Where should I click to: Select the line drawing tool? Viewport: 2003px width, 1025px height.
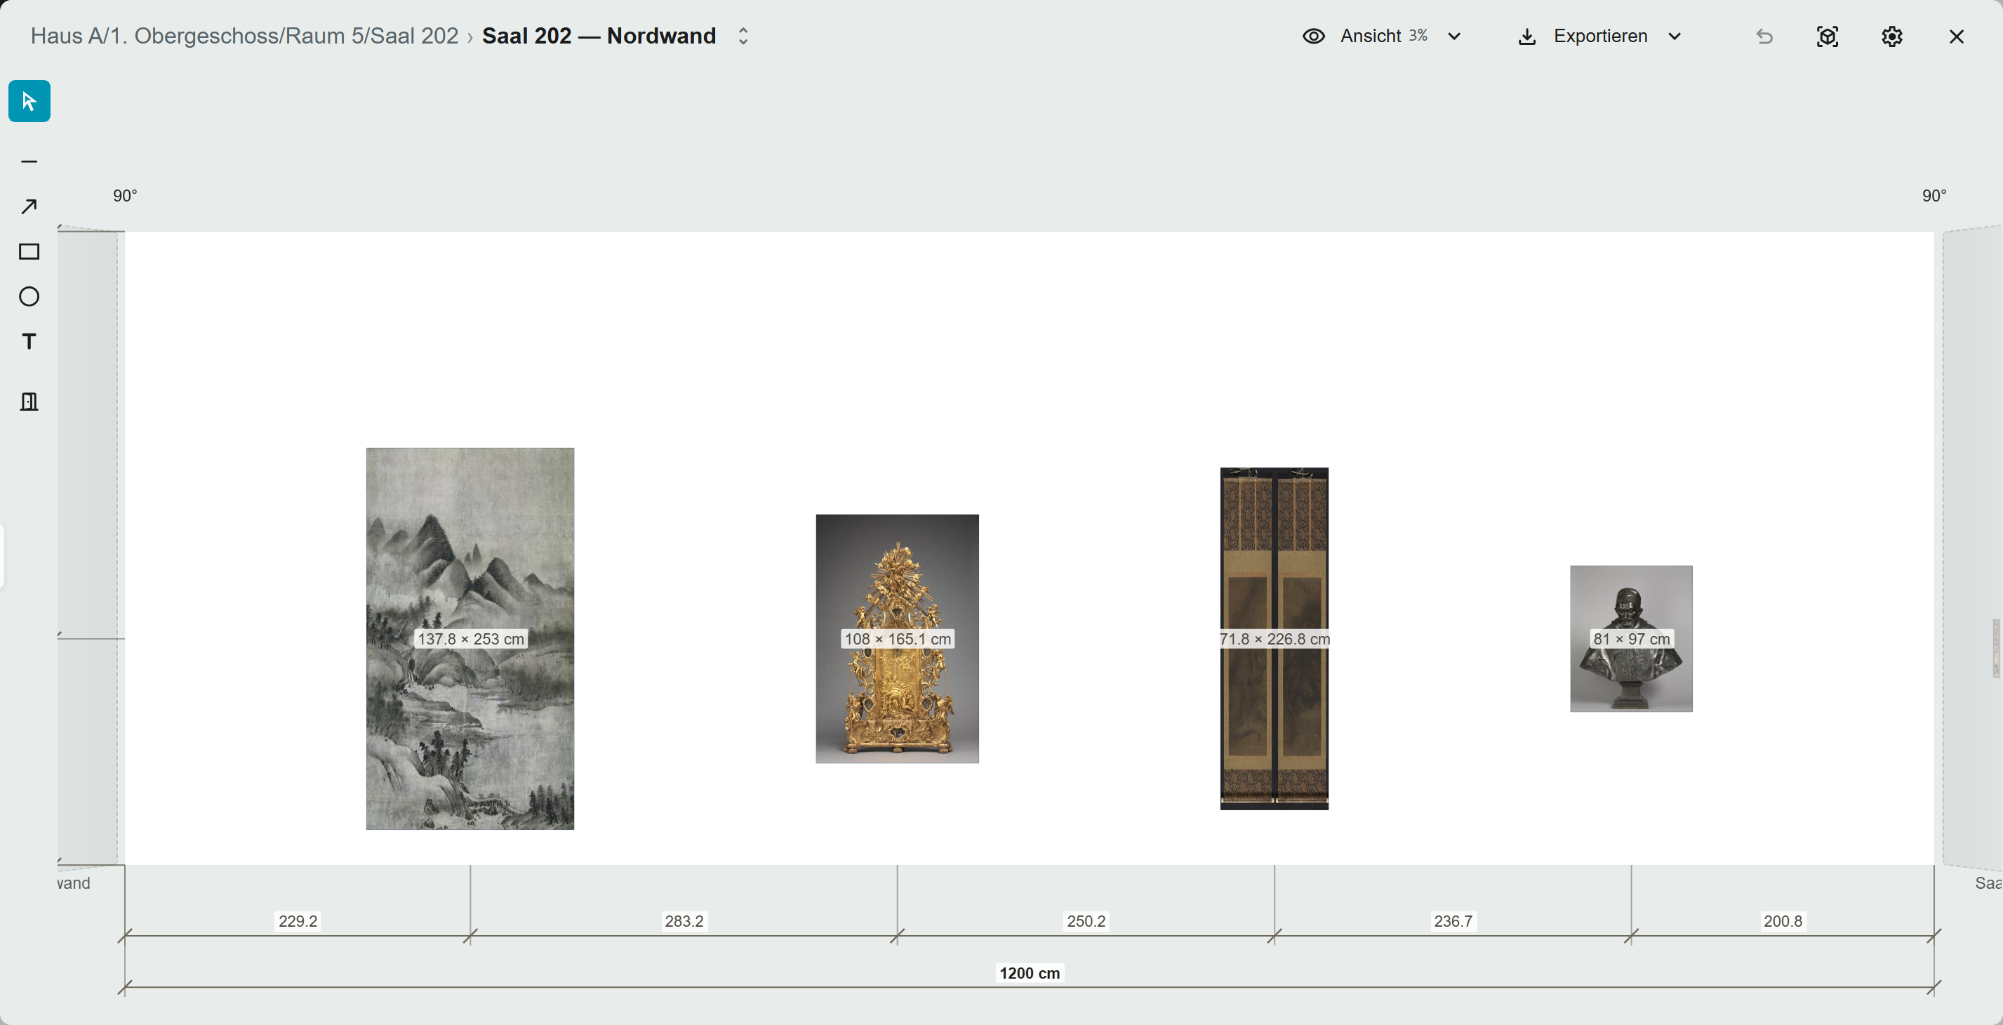click(29, 161)
